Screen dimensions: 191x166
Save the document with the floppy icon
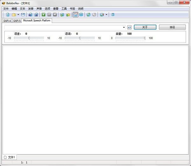23,15
